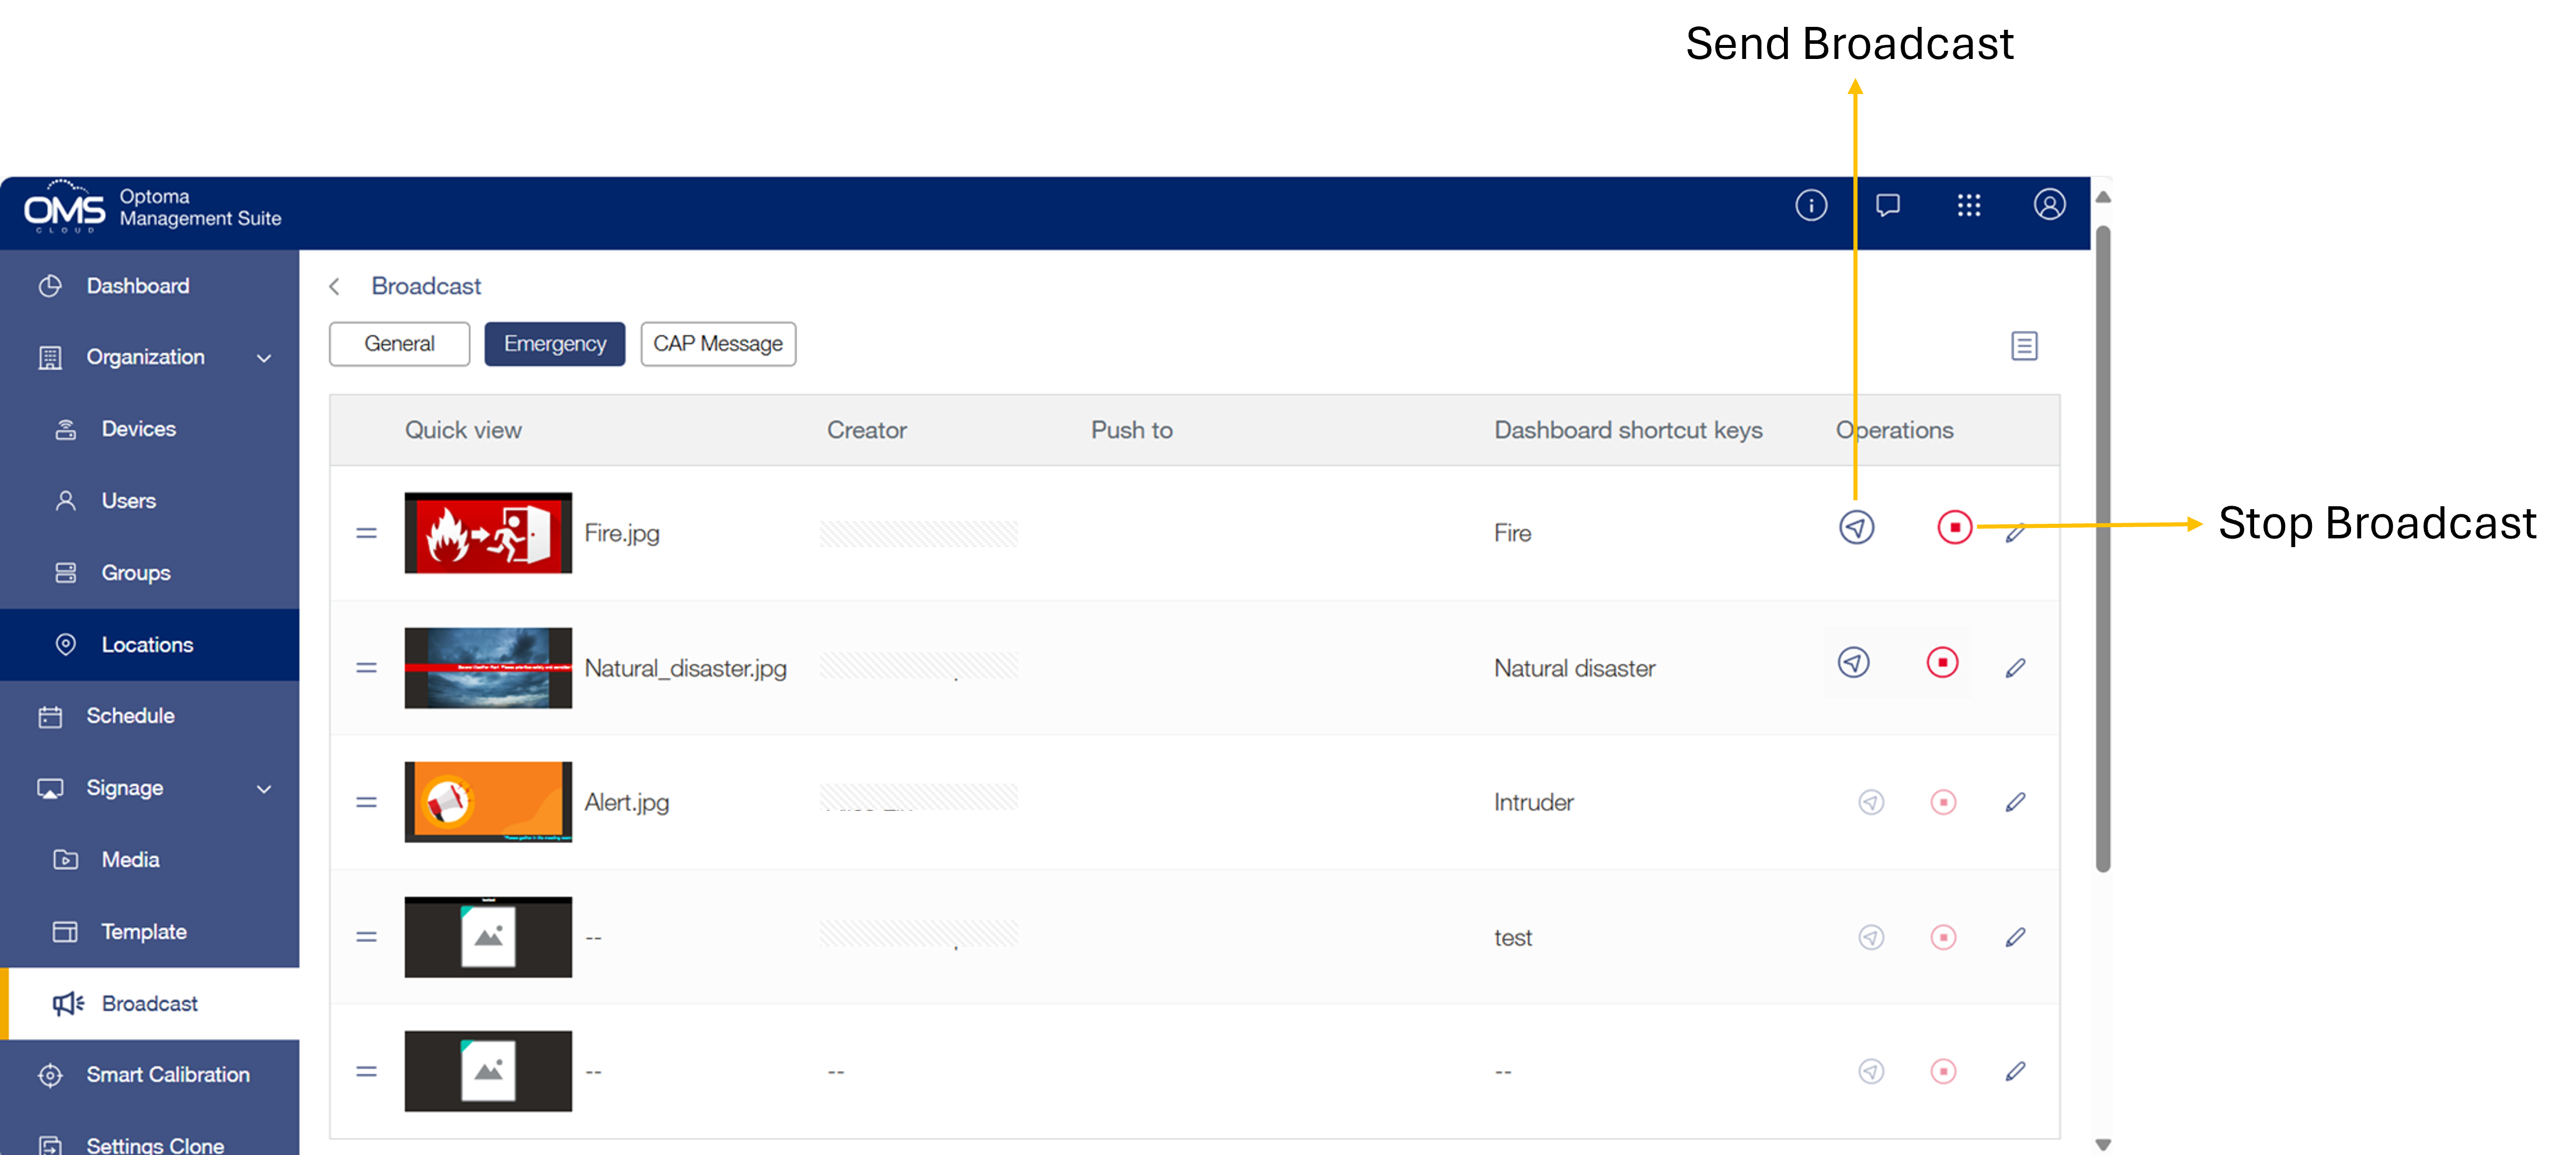Collapse the Organization section

(x=264, y=357)
